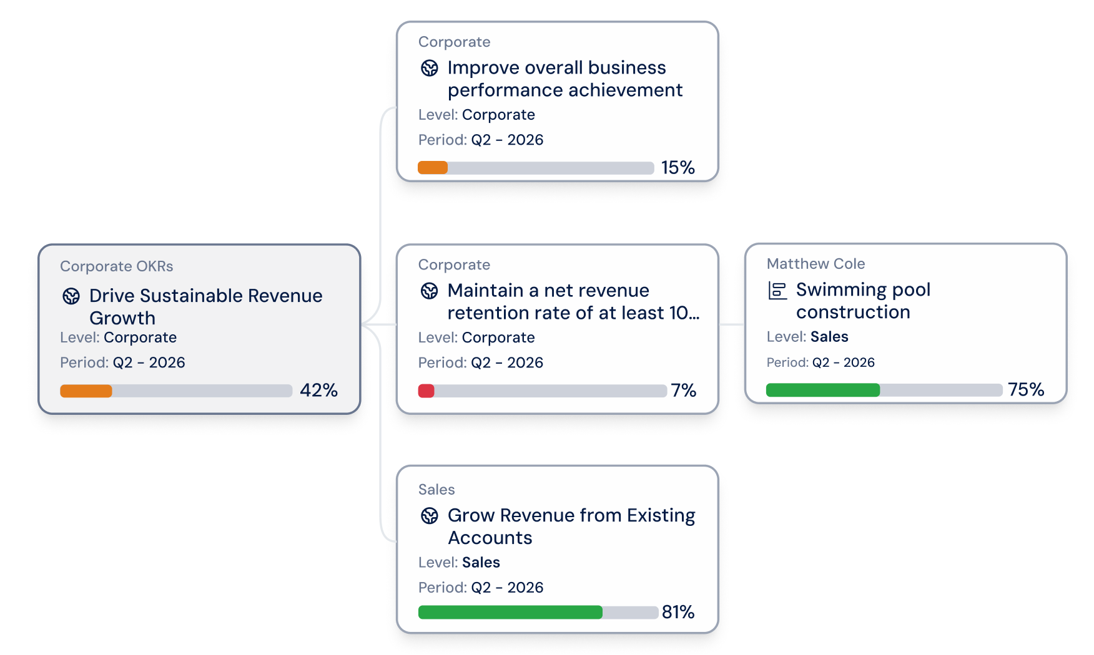Click the objective icon beside Improve overall business performance
Viewport: 1094px width, 655px height.
(430, 68)
